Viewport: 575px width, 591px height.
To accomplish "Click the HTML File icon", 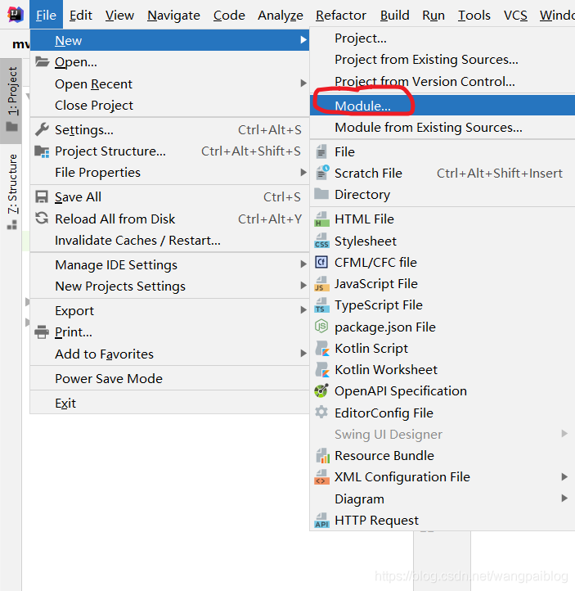I will (321, 219).
